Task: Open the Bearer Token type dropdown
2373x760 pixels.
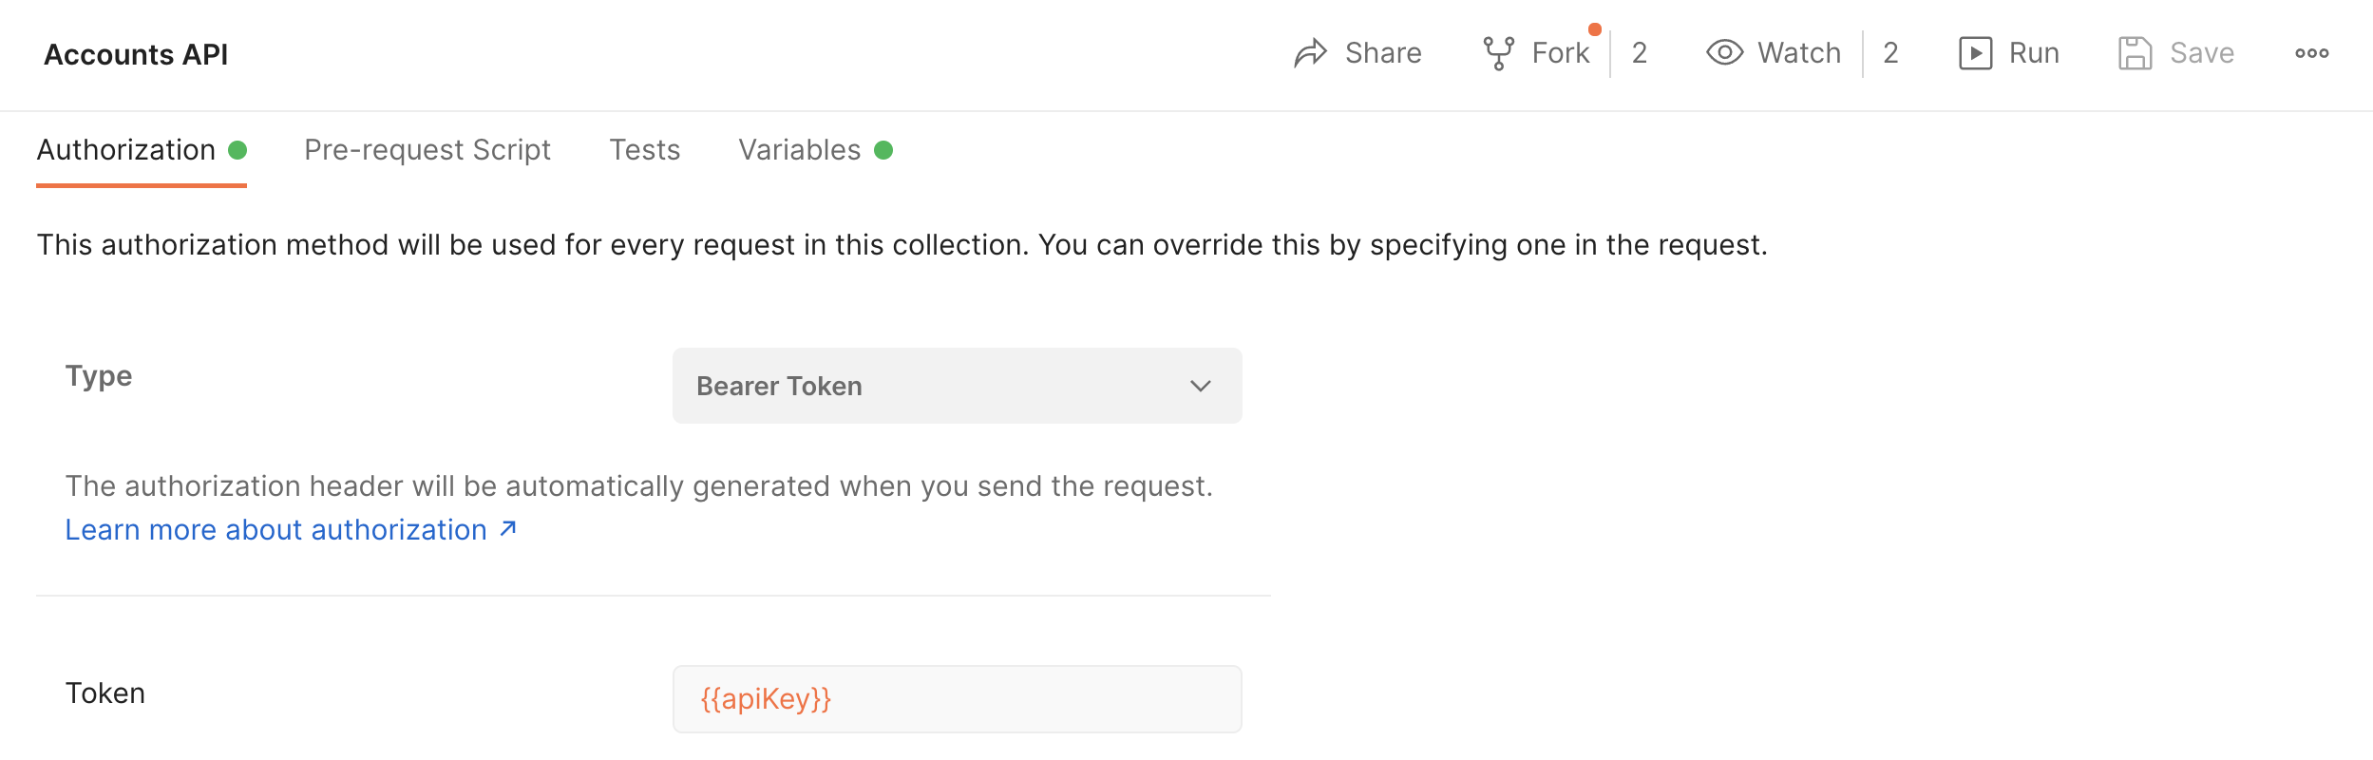Action: click(957, 386)
